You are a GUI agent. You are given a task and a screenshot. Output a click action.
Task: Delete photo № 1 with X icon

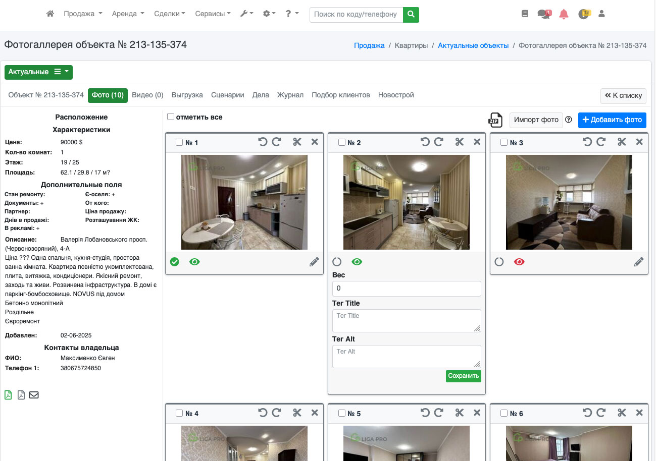pos(315,142)
